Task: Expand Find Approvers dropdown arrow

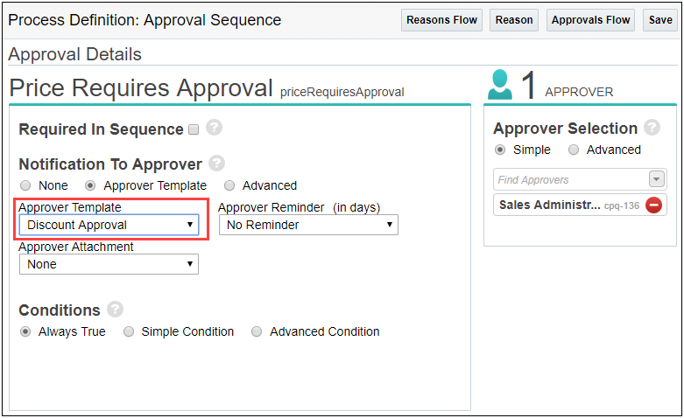Action: tap(657, 179)
